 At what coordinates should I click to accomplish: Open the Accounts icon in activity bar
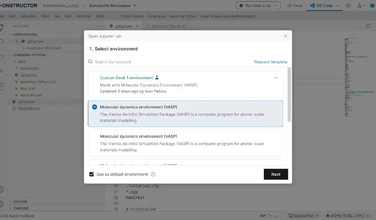pos(2,189)
